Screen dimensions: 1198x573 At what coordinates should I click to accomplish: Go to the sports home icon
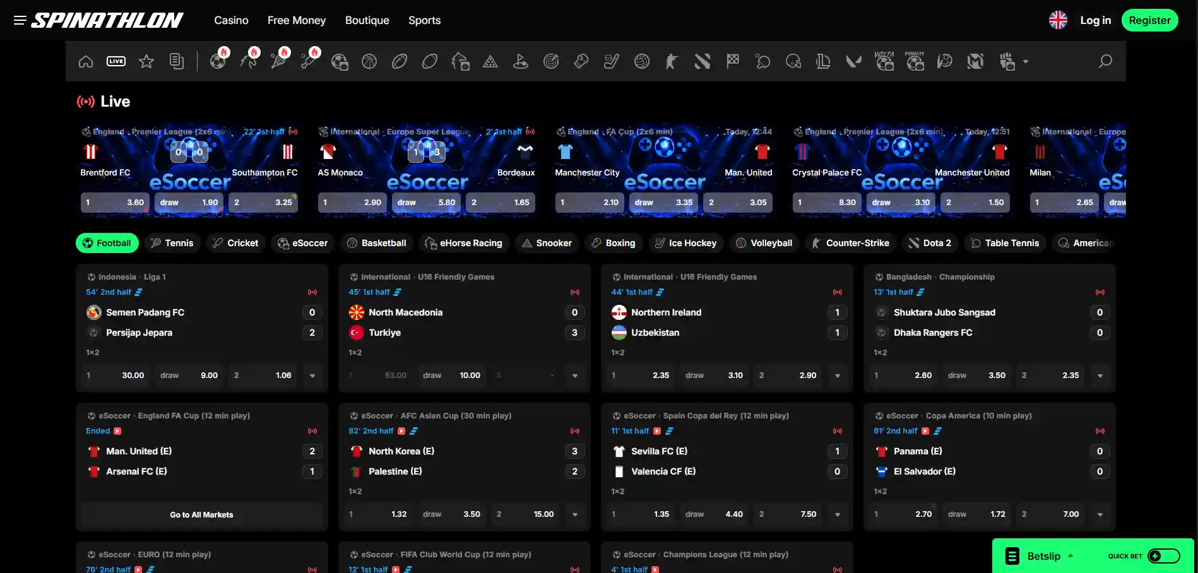pos(86,61)
